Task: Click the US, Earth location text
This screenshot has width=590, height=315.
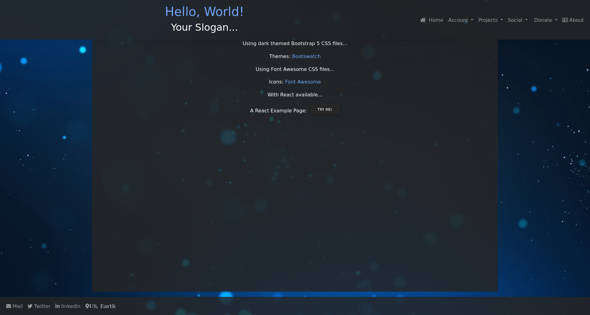Action: (102, 306)
